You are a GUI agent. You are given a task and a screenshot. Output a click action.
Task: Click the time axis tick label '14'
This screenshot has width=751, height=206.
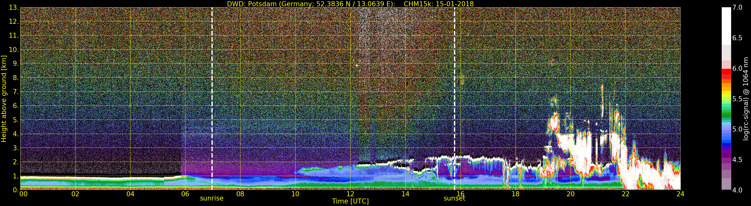point(405,194)
